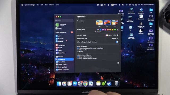
Task: Select the purple accent colour
Action: coord(103,30)
